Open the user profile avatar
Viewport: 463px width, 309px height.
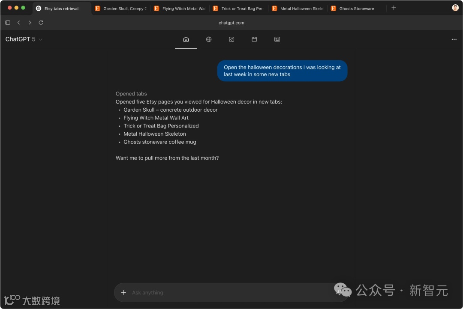[455, 8]
